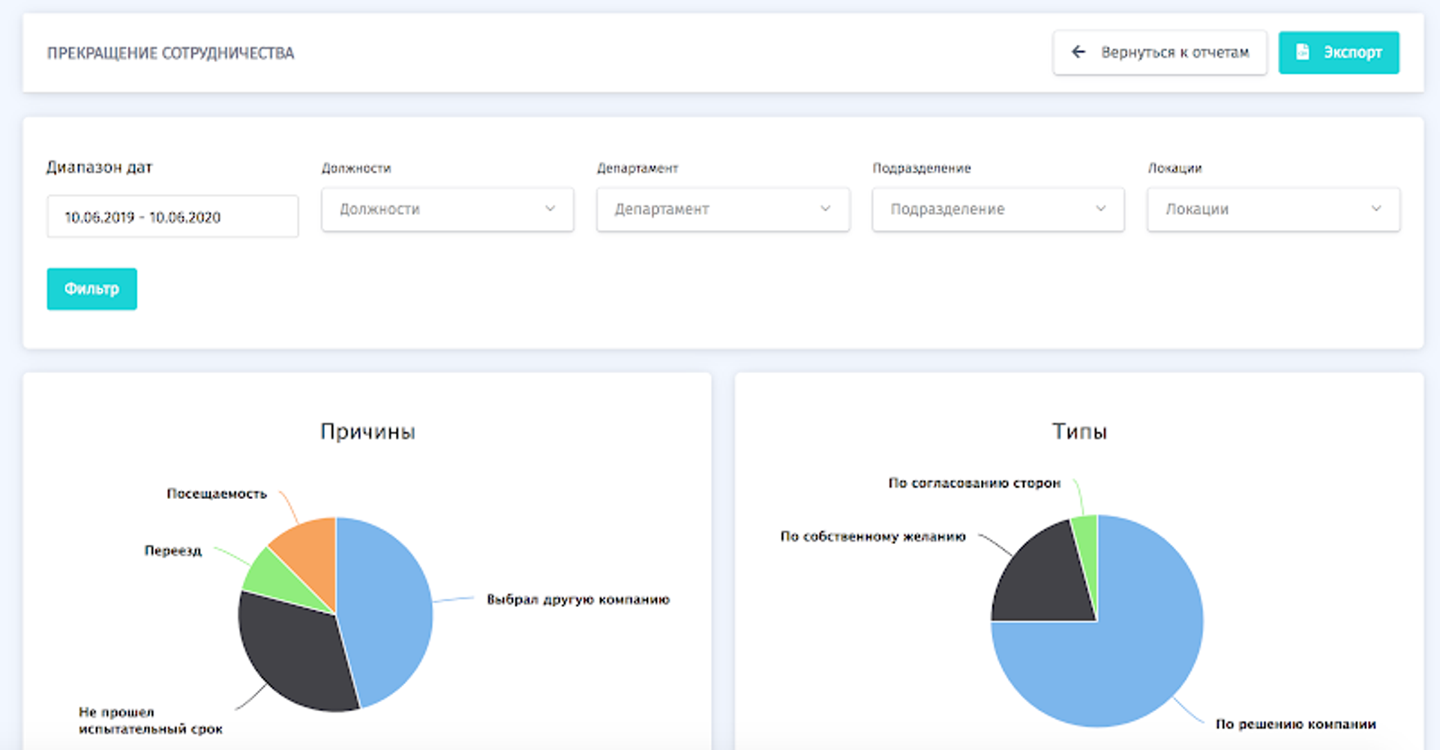Open the Подразделение dropdown
The height and width of the screenshot is (750, 1440).
[998, 209]
